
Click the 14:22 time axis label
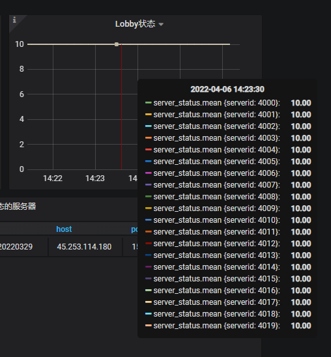click(x=53, y=178)
